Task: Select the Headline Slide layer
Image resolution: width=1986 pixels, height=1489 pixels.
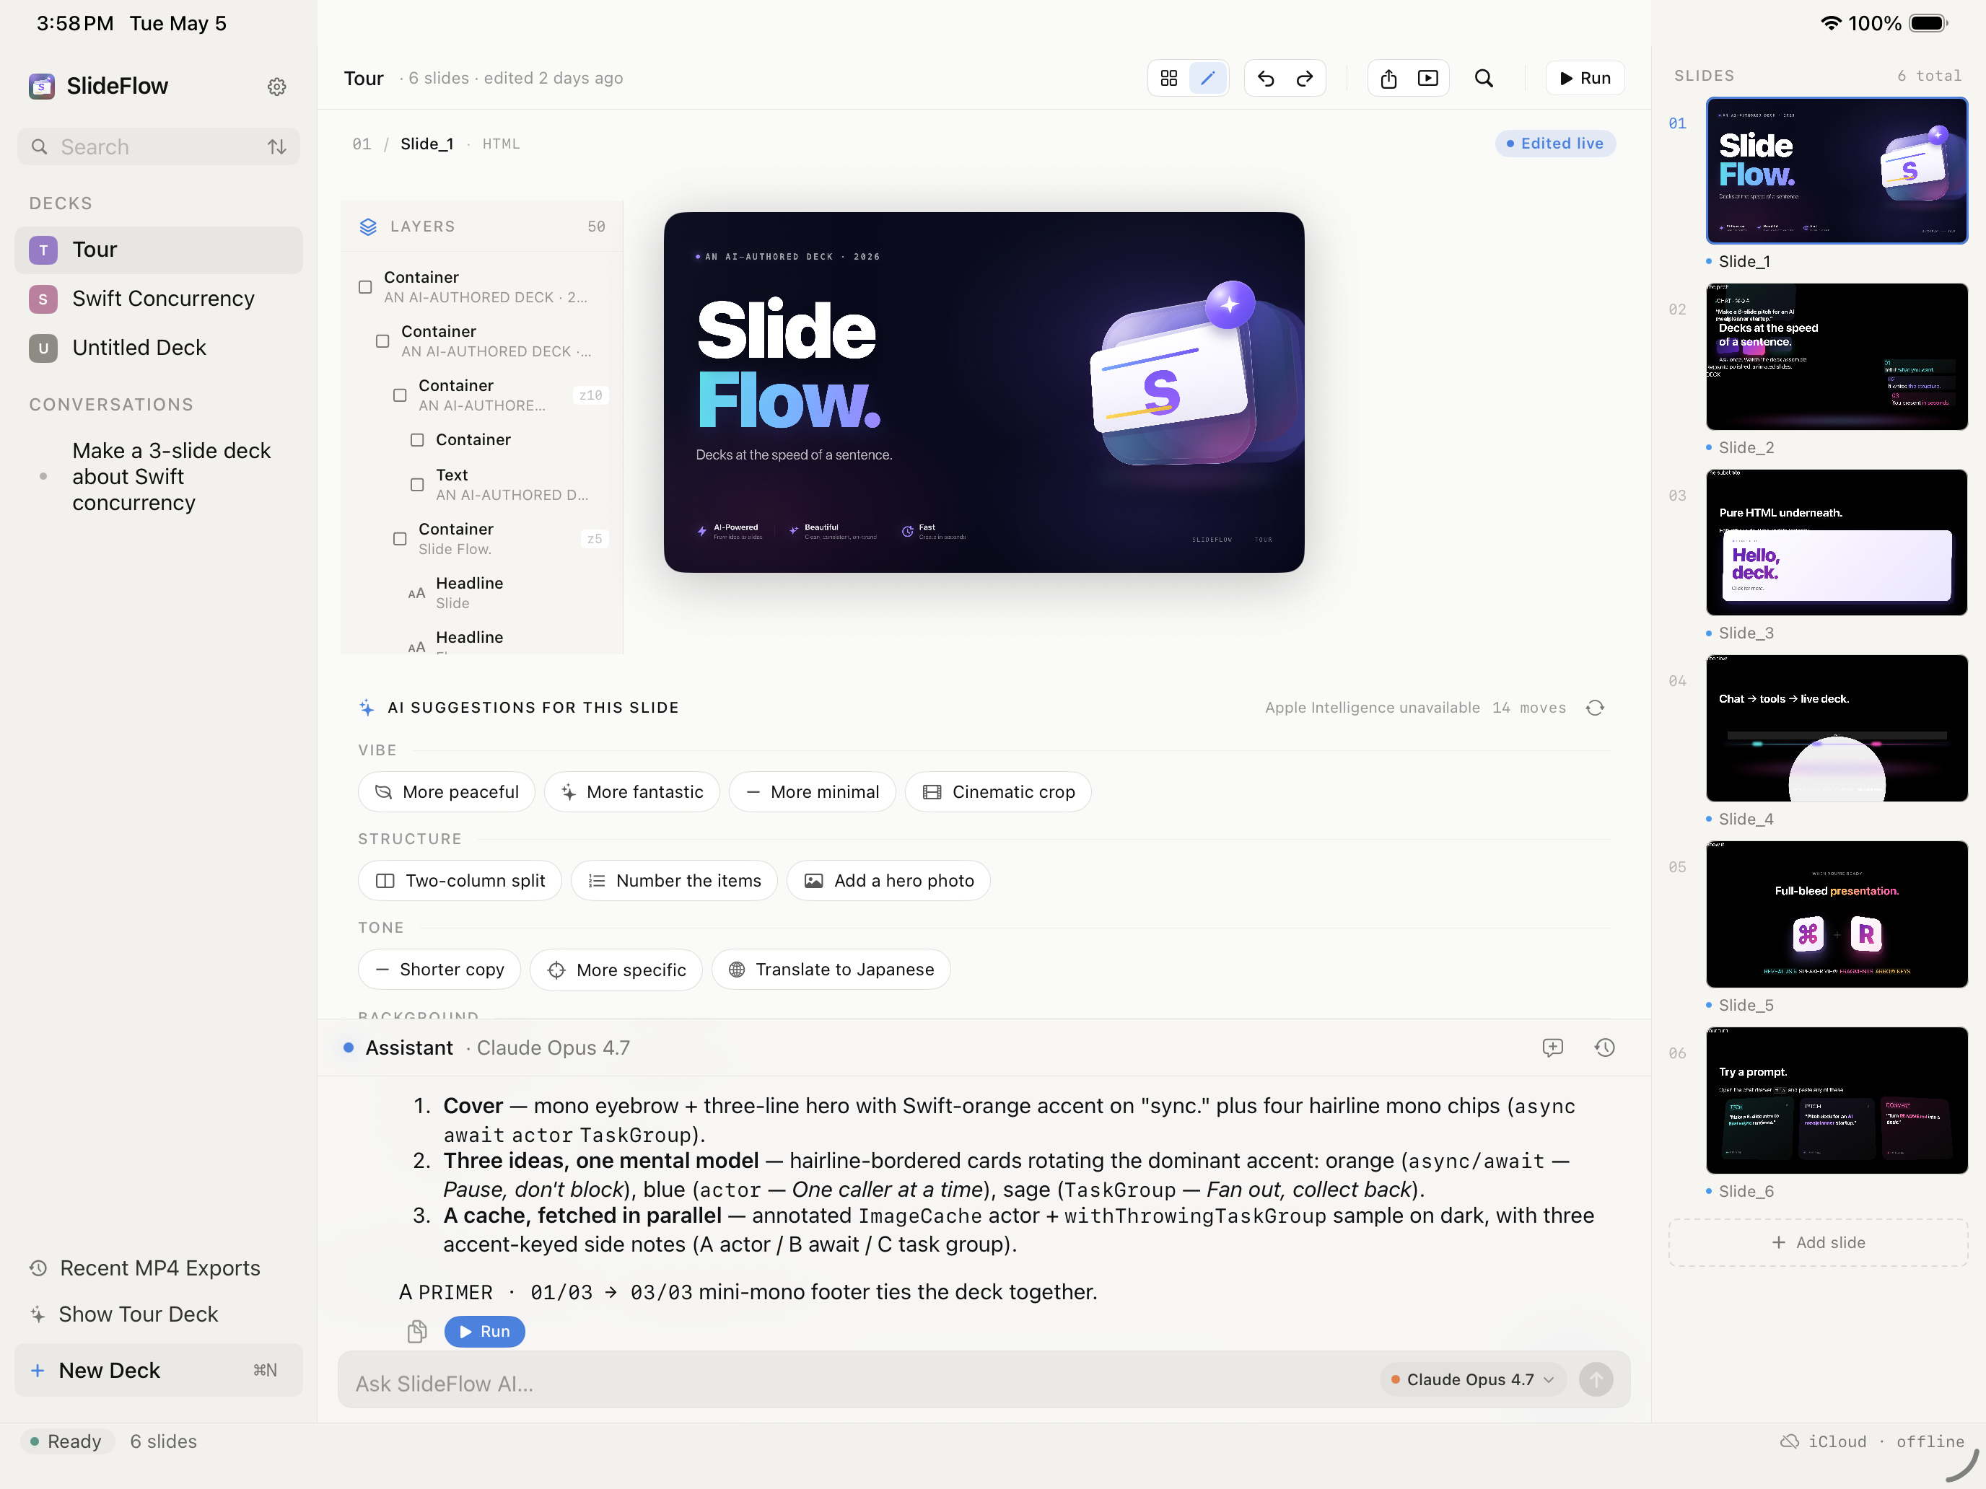Action: (x=481, y=592)
